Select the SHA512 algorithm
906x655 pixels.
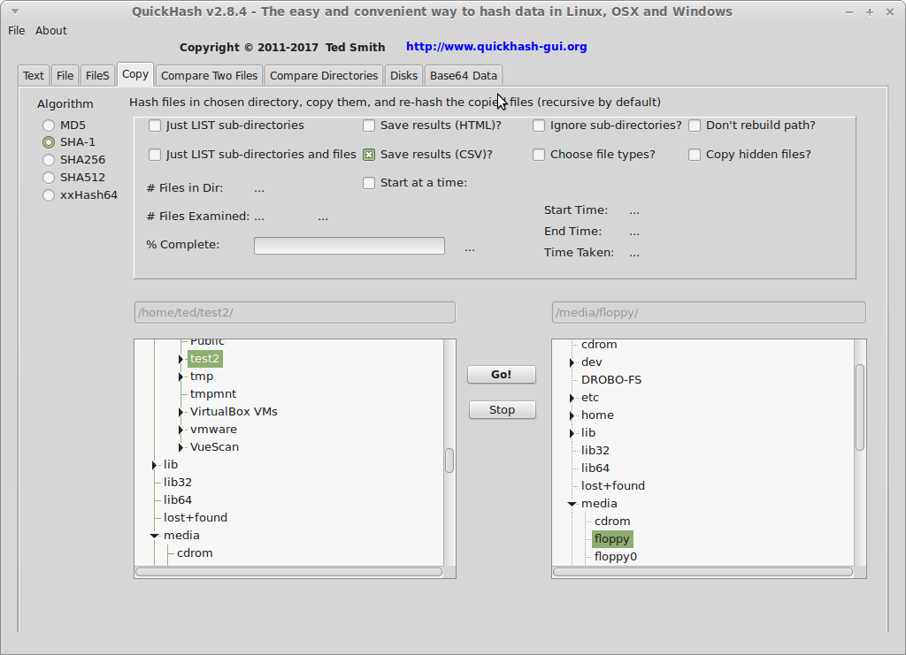pyautogui.click(x=49, y=177)
